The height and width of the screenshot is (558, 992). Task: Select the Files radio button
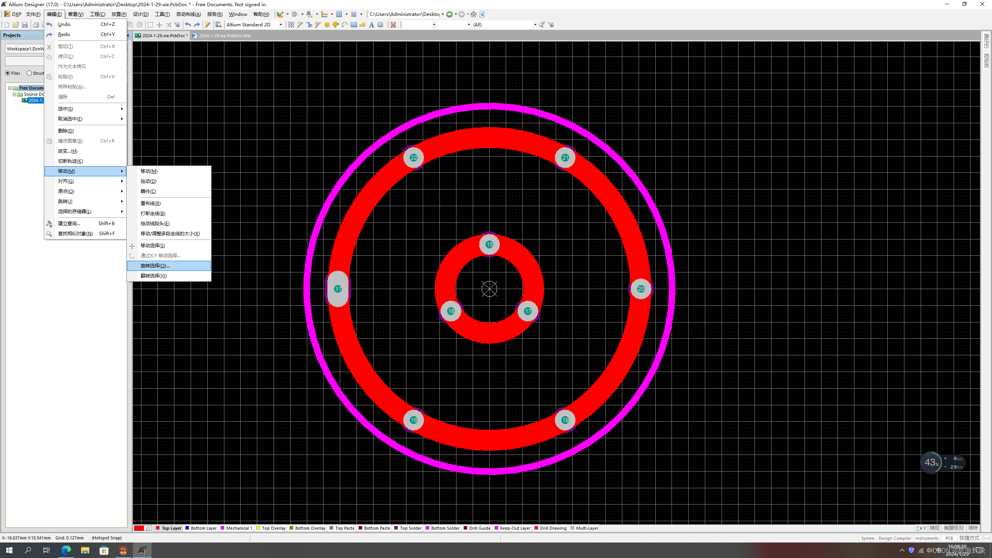(8, 73)
